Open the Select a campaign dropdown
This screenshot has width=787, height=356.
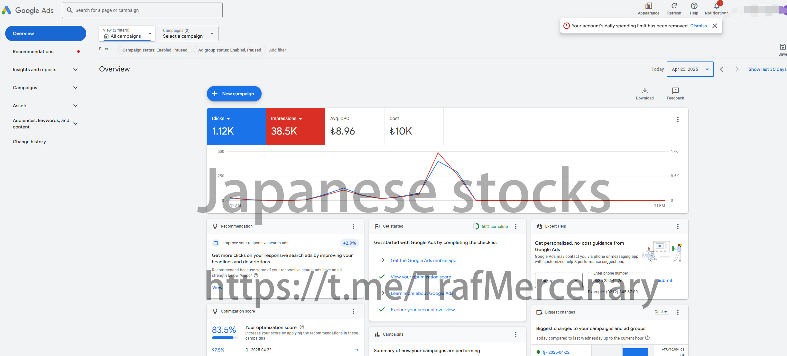click(x=188, y=33)
